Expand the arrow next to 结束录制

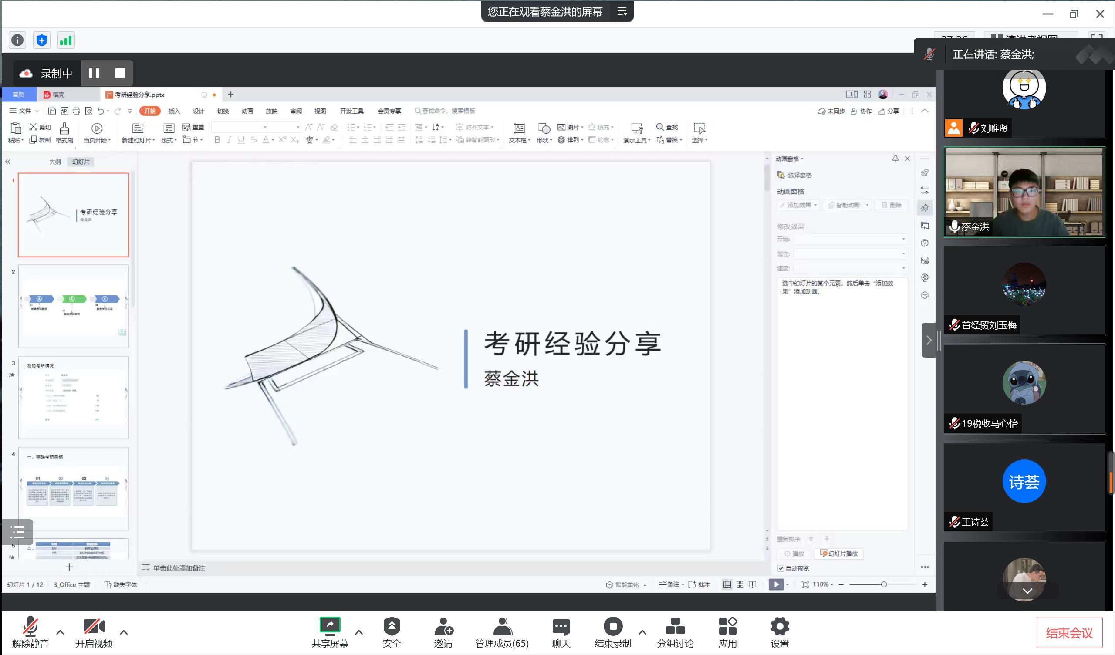(642, 632)
